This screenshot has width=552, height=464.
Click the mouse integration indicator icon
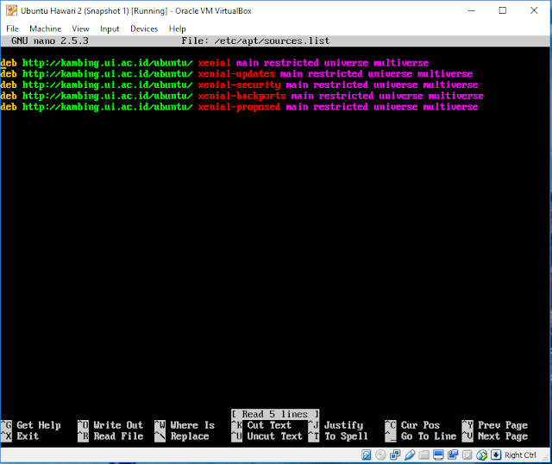pos(481,455)
